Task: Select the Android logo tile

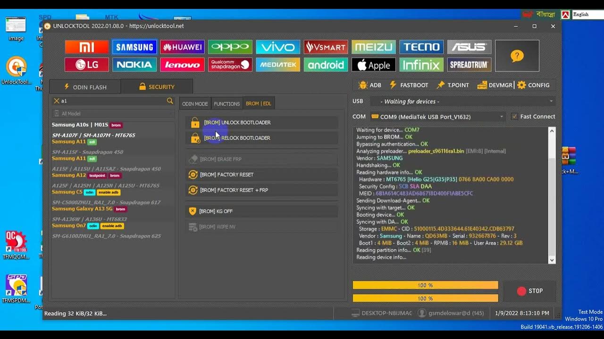Action: tap(326, 65)
